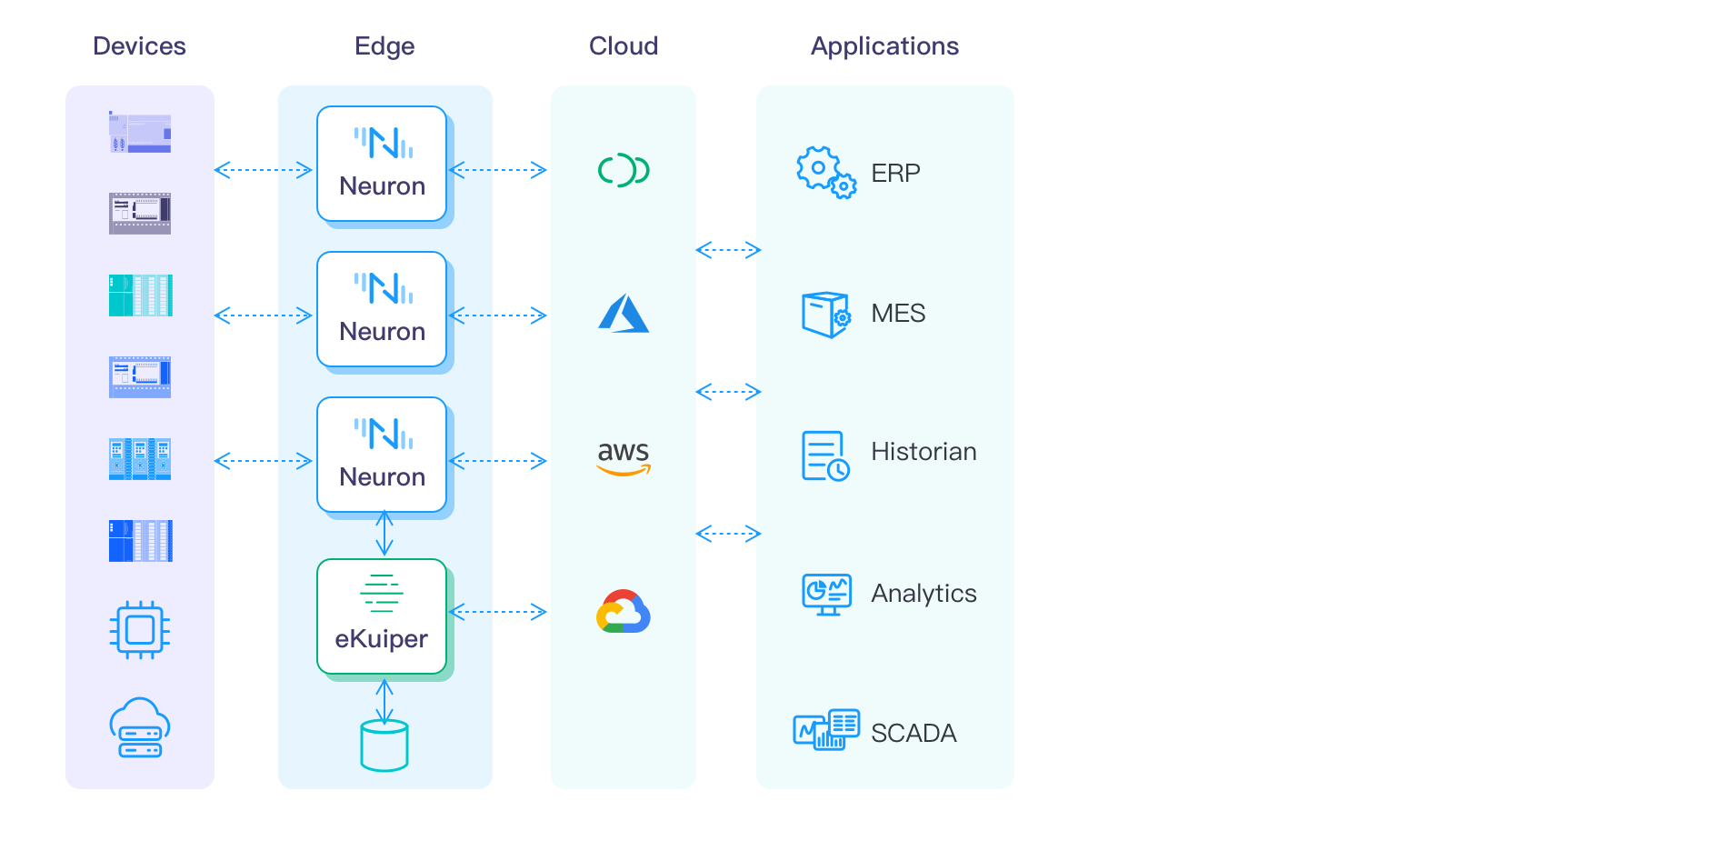Click the Edge column heading
This screenshot has height=851, width=1717.
[x=384, y=46]
